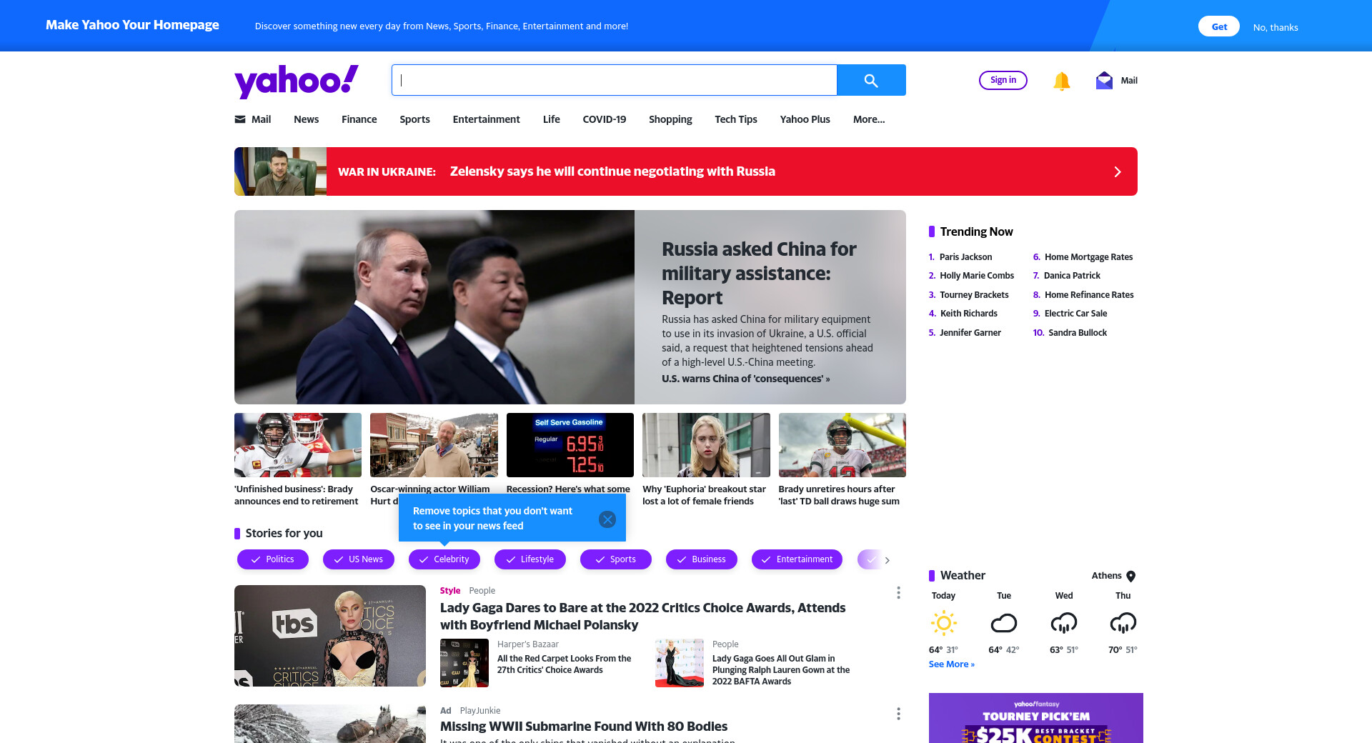Focus the Yahoo search input field
Image resolution: width=1372 pixels, height=743 pixels.
click(615, 80)
